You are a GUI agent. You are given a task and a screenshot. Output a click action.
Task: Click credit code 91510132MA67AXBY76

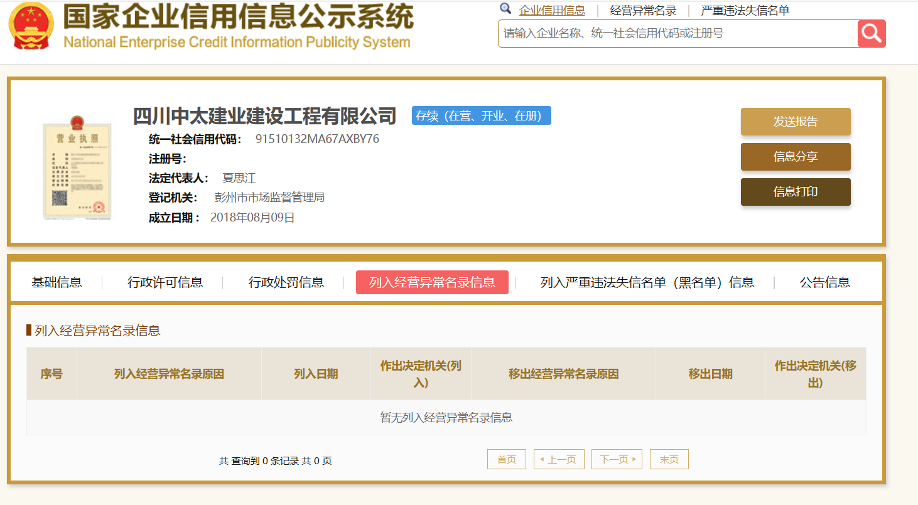[x=317, y=139]
